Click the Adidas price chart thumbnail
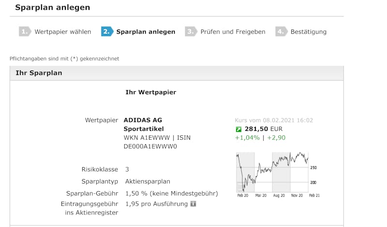Screen dimensions: 387x227 click(x=278, y=175)
